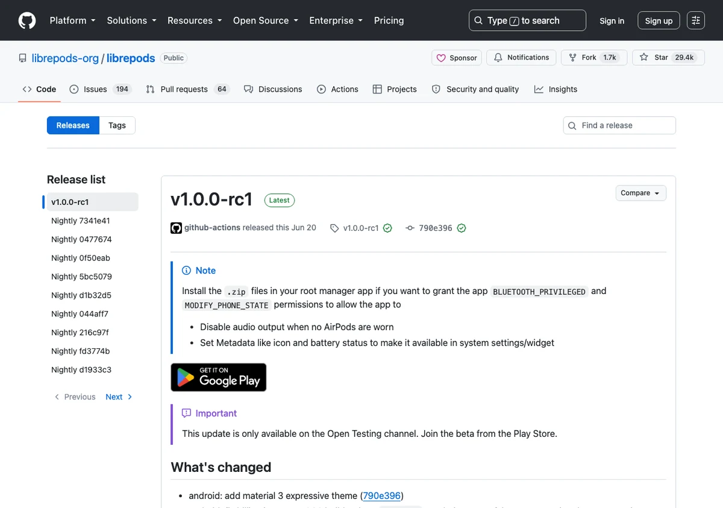723x508 pixels.
Task: Expand the Open Source dropdown
Action: coord(266,20)
